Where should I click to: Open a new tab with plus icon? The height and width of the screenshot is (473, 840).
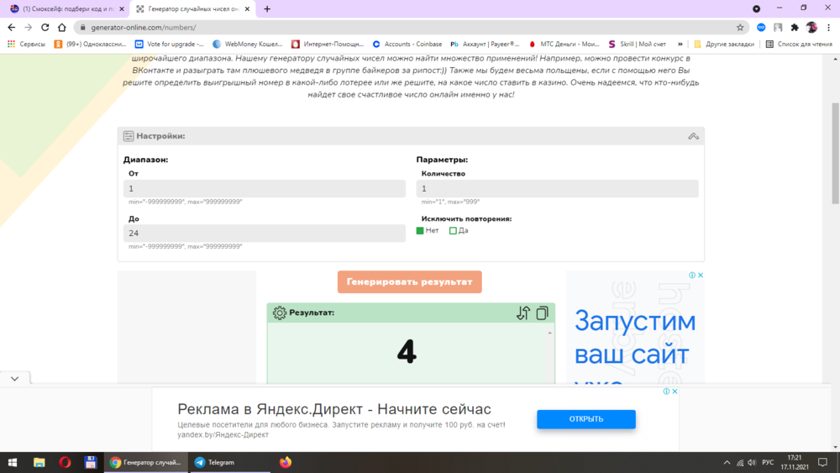click(267, 8)
